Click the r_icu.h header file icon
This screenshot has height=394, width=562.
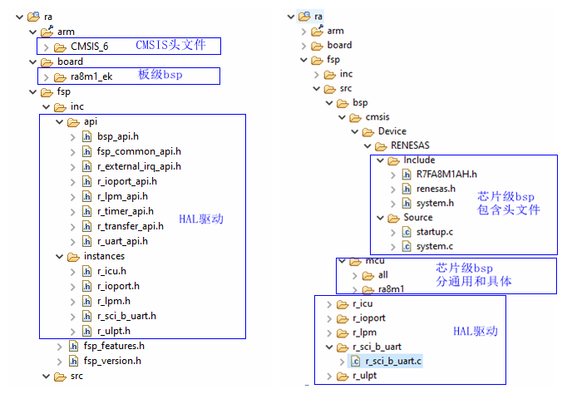coord(86,272)
